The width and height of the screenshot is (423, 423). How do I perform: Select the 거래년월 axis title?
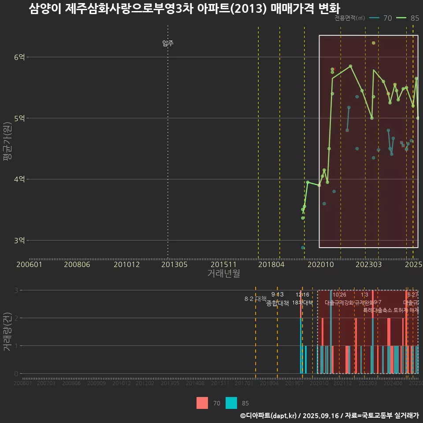[x=224, y=273]
